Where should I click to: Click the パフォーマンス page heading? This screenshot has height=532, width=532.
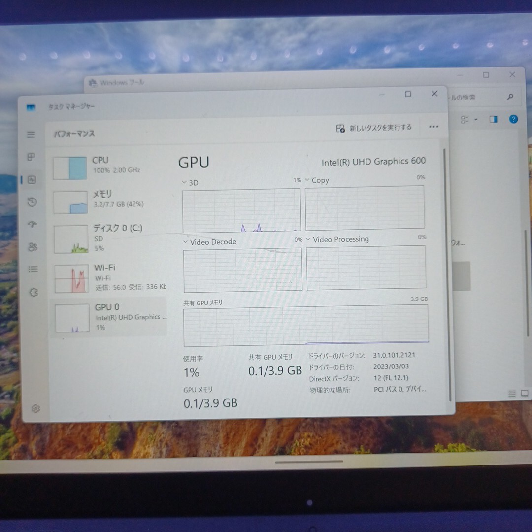74,133
